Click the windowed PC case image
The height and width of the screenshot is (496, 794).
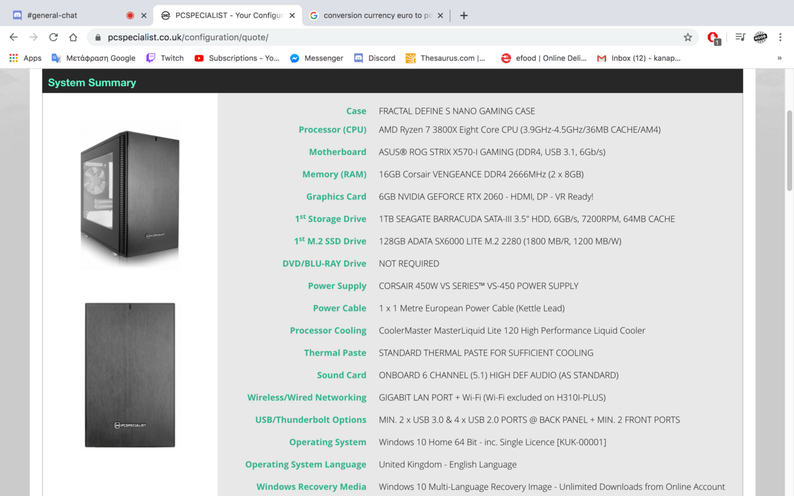tap(130, 194)
